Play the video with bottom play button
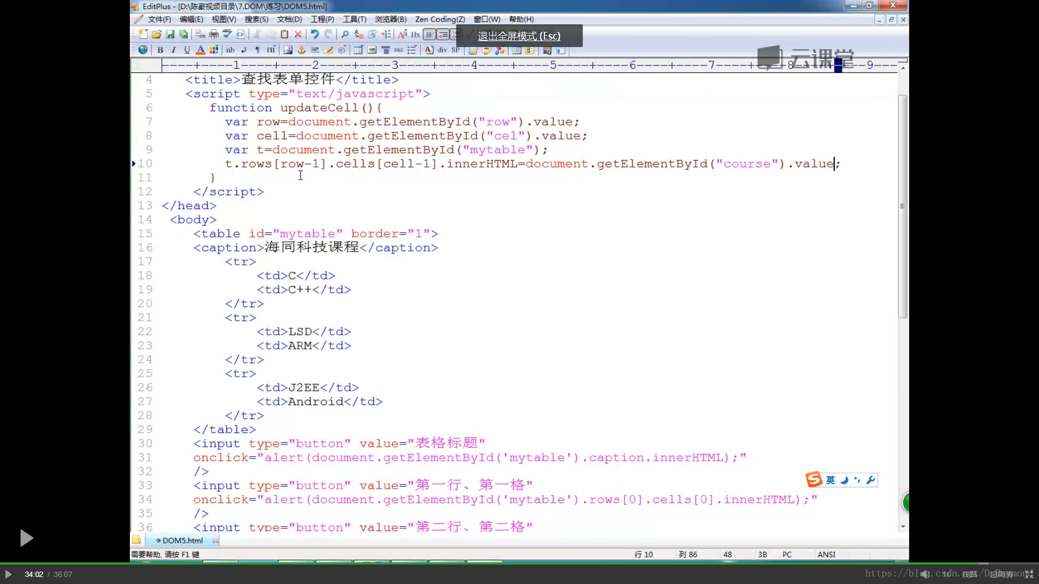 8,574
